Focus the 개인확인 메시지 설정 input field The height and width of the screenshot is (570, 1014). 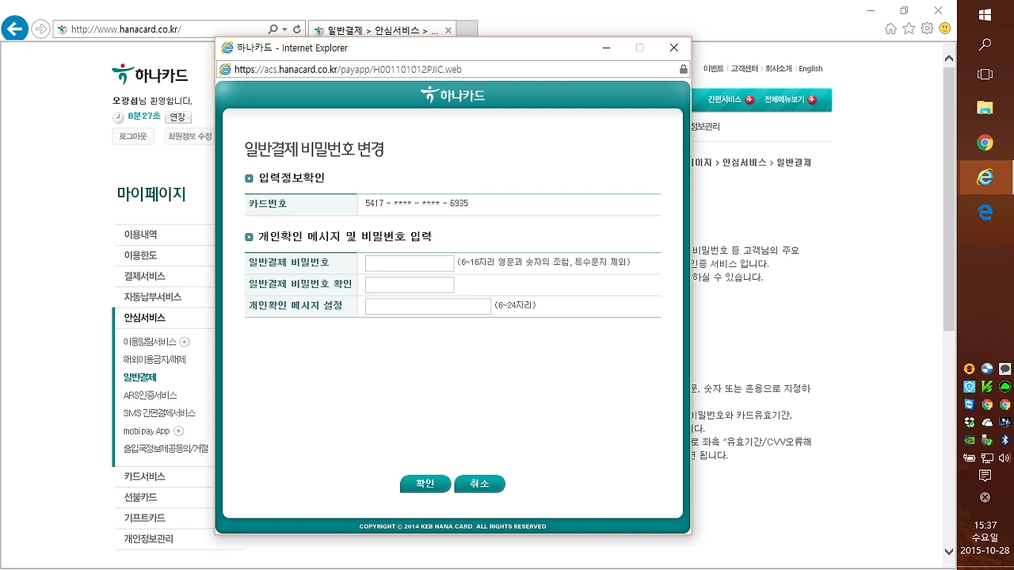coord(428,306)
